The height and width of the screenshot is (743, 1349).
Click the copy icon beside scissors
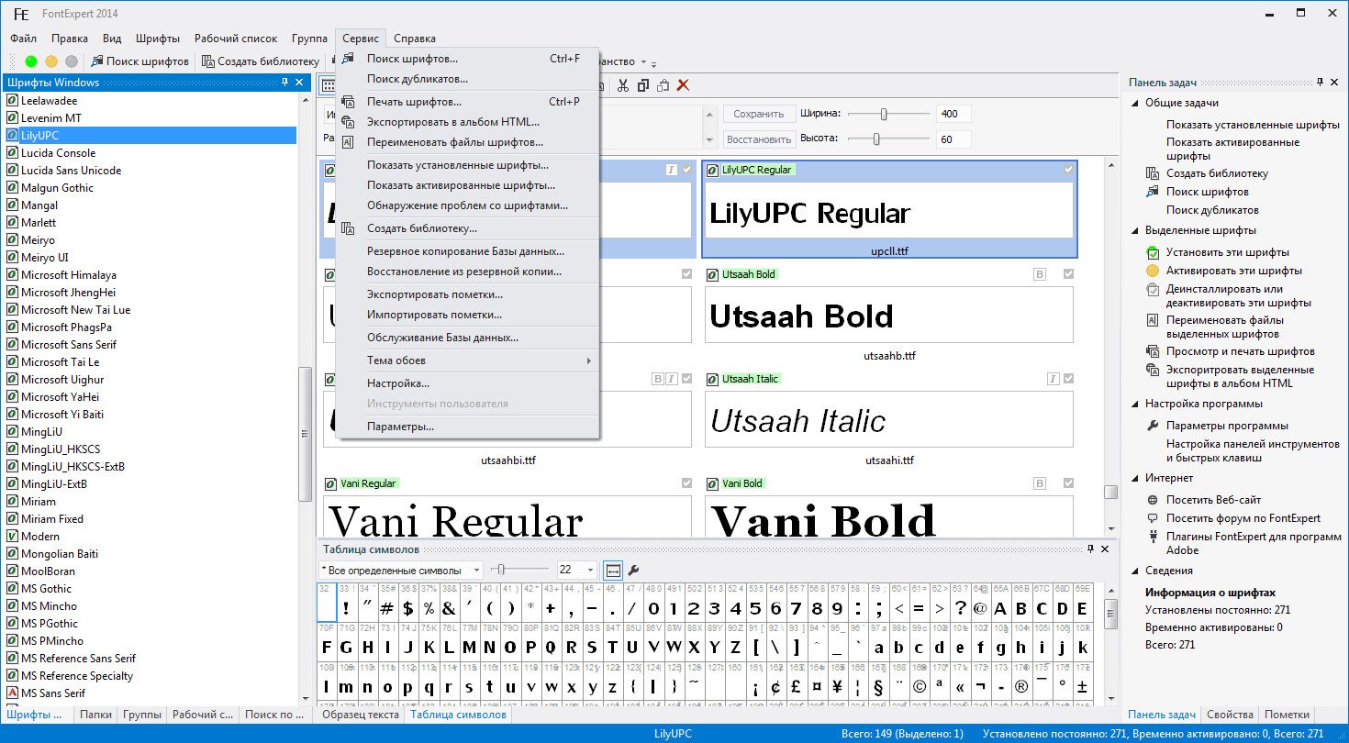click(643, 85)
